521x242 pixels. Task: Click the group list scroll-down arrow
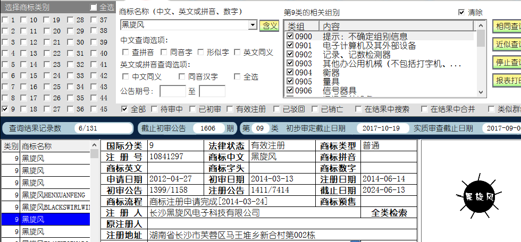click(481, 92)
